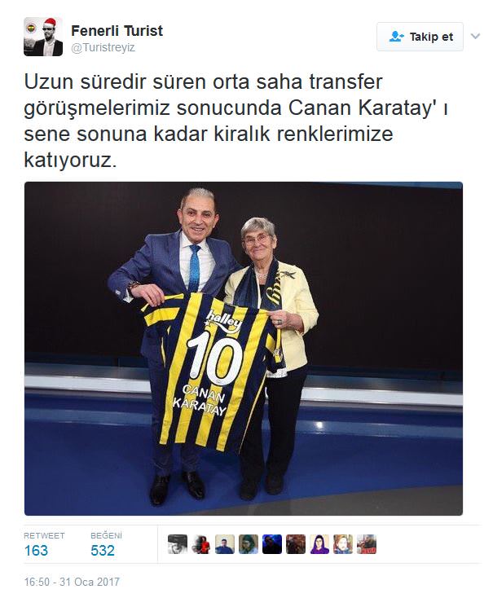This screenshot has width=493, height=598.
Task: Open the liker avatar with red dress
Action: coord(201,544)
